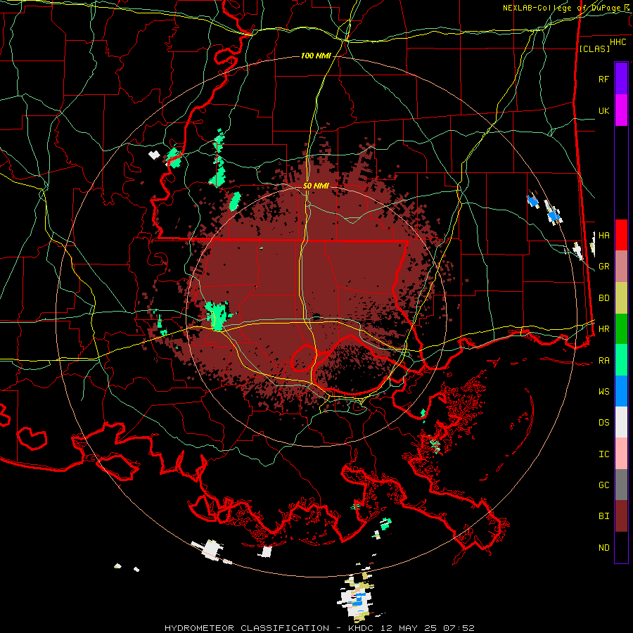This screenshot has height=633, width=633.
Task: Select the WS legend label
Action: point(603,392)
